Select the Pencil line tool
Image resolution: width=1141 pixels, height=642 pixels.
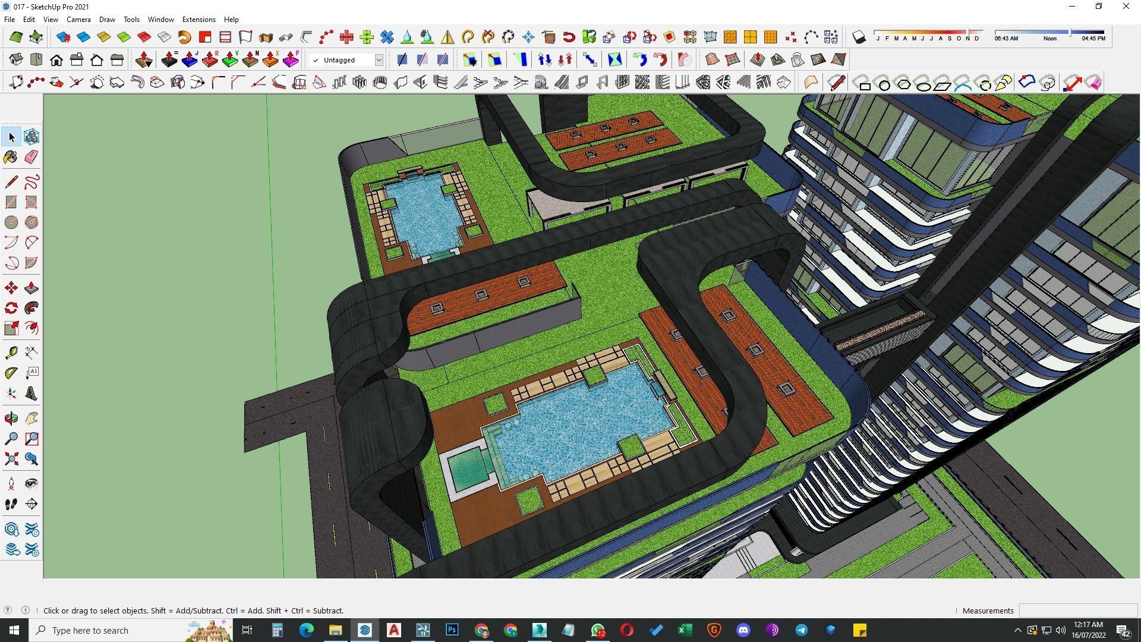11,182
